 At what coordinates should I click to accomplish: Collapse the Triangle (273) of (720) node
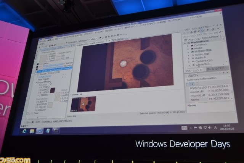[x=36, y=74]
